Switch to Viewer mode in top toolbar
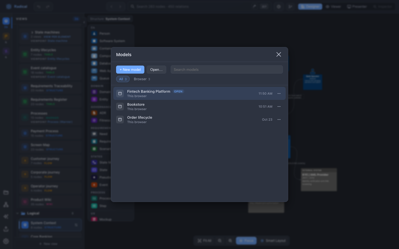Image resolution: width=399 pixels, height=249 pixels. click(x=333, y=7)
